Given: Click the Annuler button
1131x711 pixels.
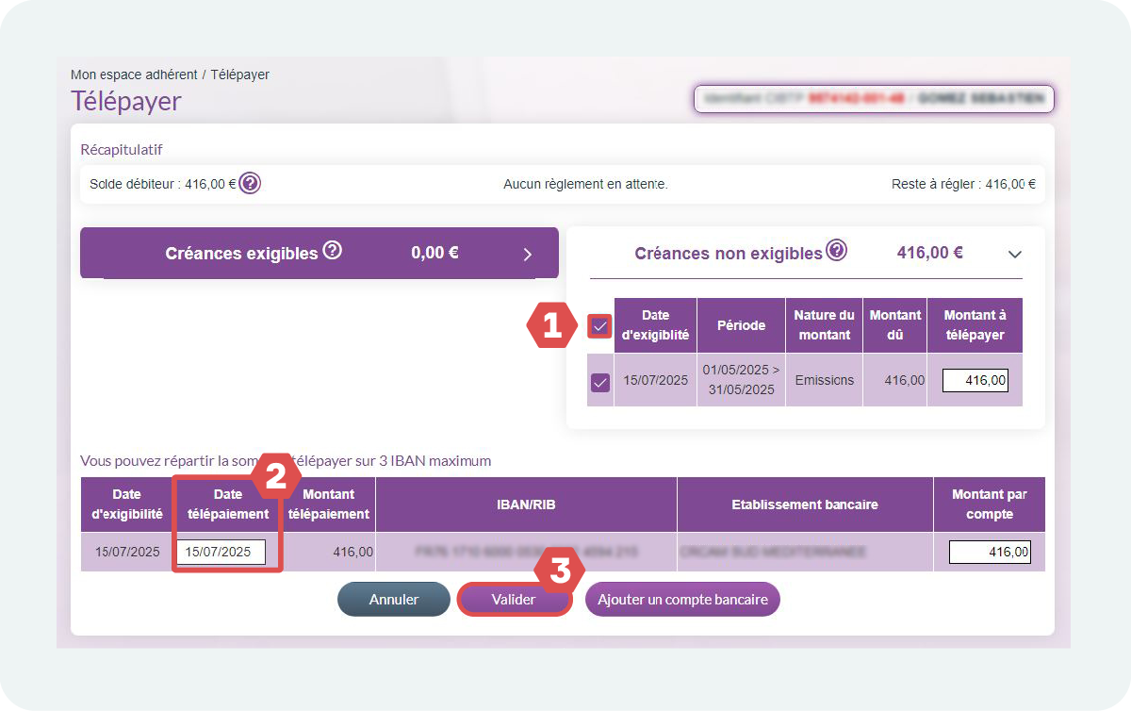Looking at the screenshot, I should [x=394, y=600].
